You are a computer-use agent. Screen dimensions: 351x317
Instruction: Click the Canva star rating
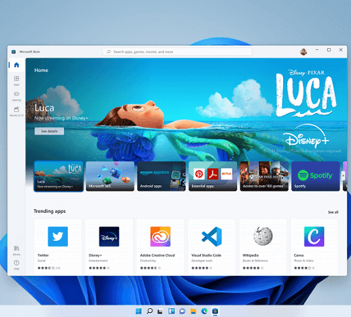(302, 268)
